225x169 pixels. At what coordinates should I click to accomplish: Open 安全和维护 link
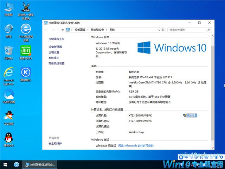(55, 143)
